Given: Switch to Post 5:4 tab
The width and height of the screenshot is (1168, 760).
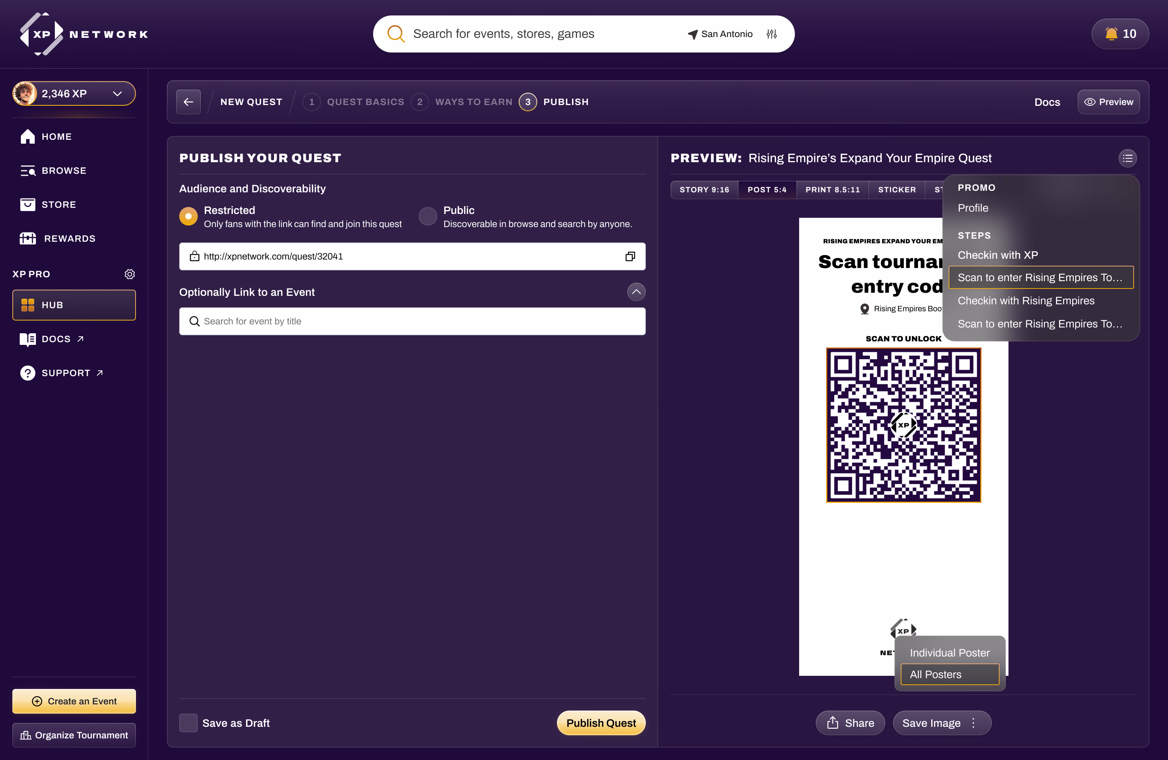Looking at the screenshot, I should tap(767, 189).
